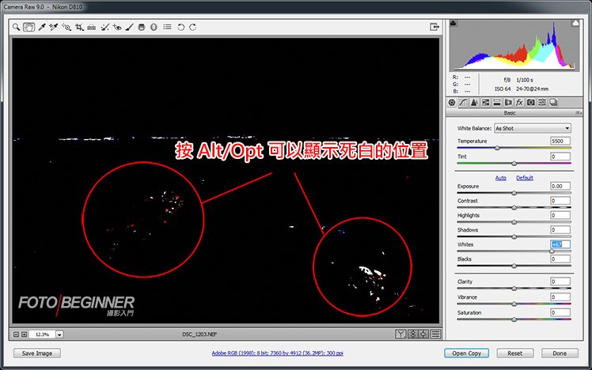Rotate image 90° counterclockwise

click(180, 26)
